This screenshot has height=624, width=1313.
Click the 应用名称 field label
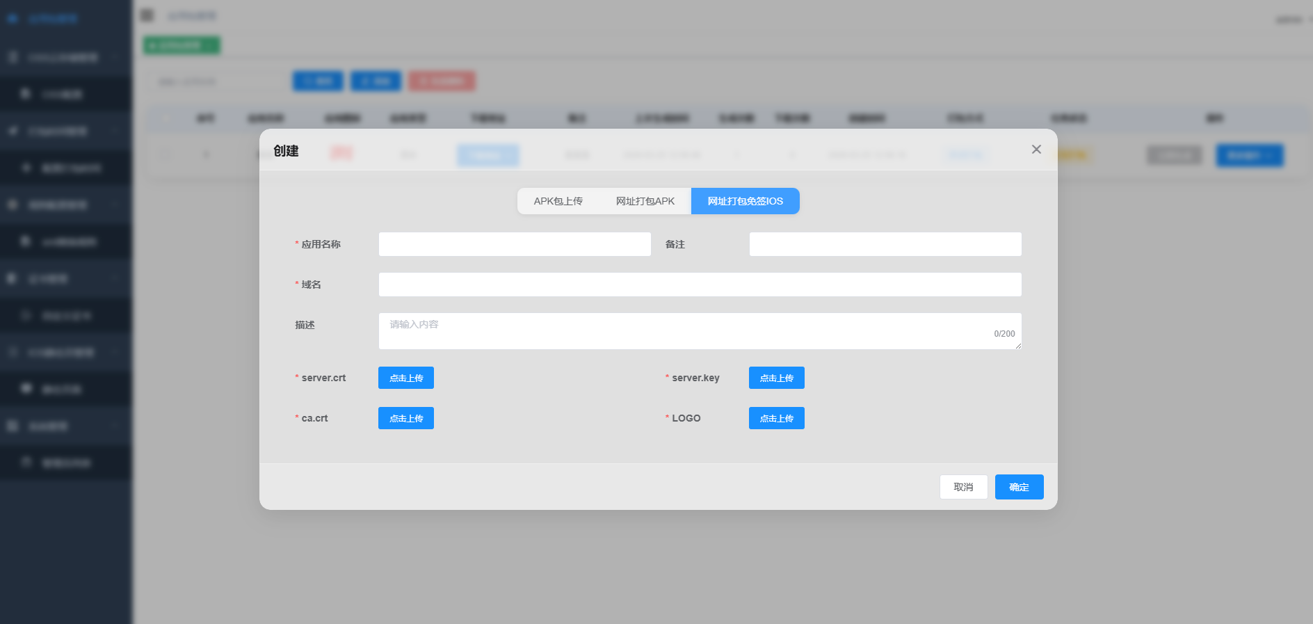[x=321, y=244]
